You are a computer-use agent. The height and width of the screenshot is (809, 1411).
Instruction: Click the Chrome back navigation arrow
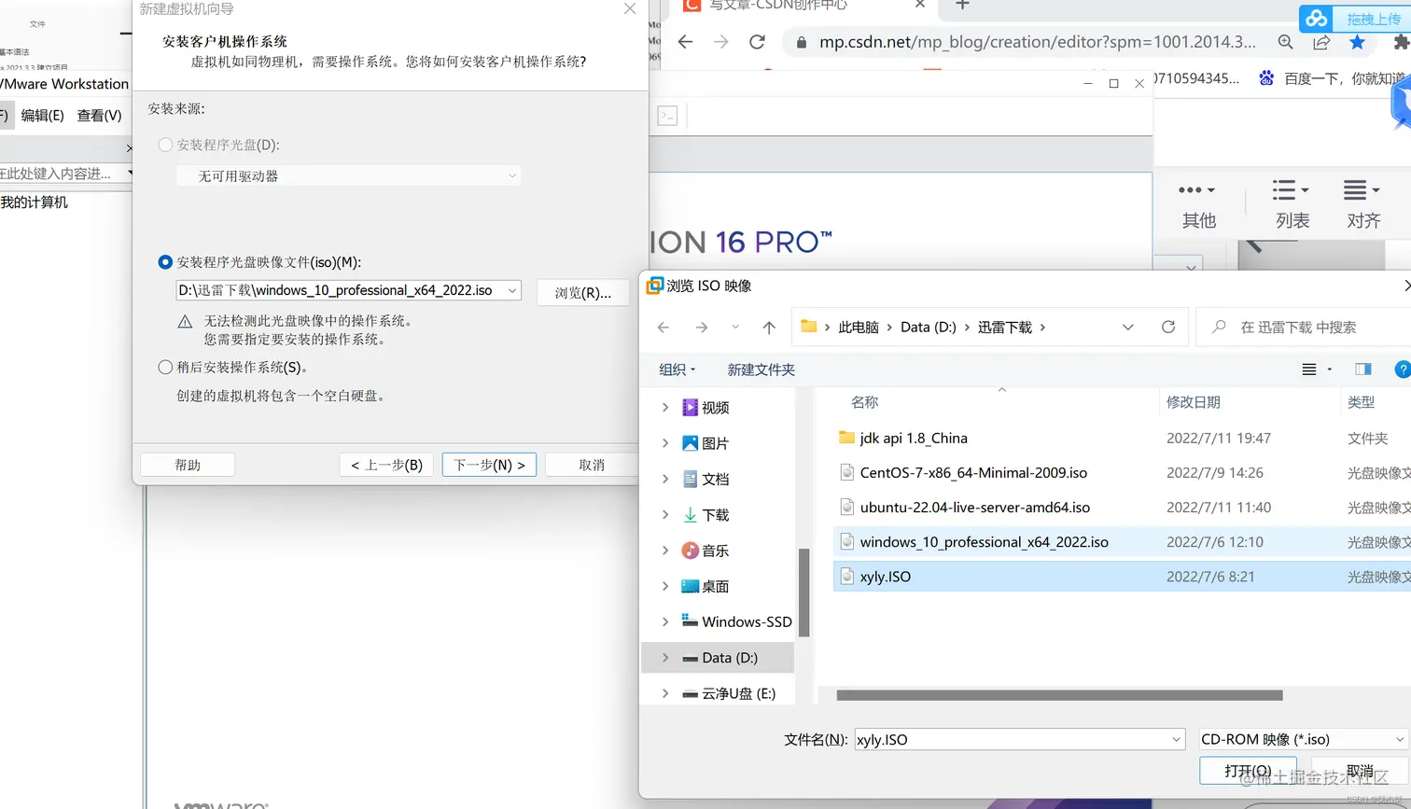(685, 42)
